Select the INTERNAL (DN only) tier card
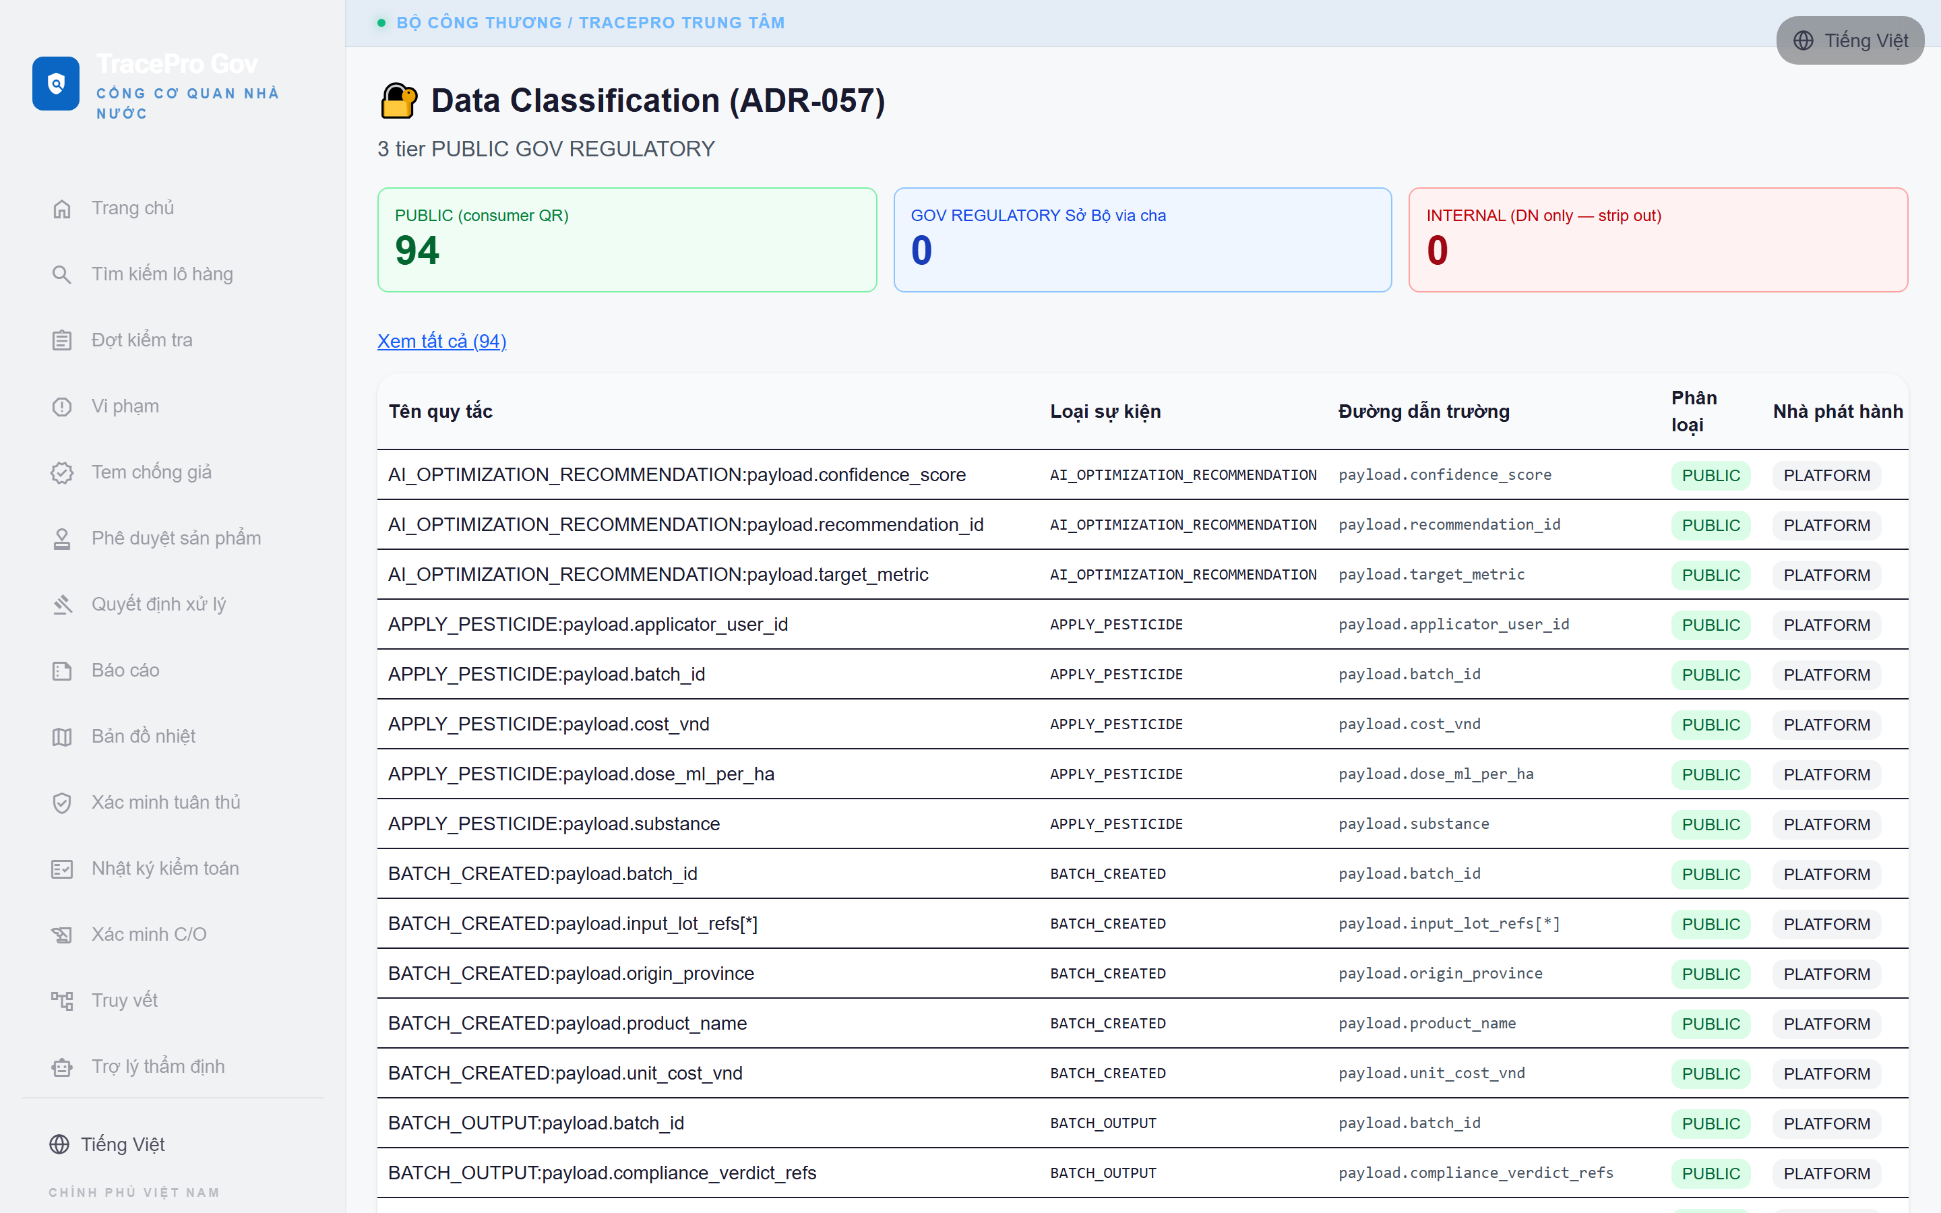 click(x=1658, y=240)
